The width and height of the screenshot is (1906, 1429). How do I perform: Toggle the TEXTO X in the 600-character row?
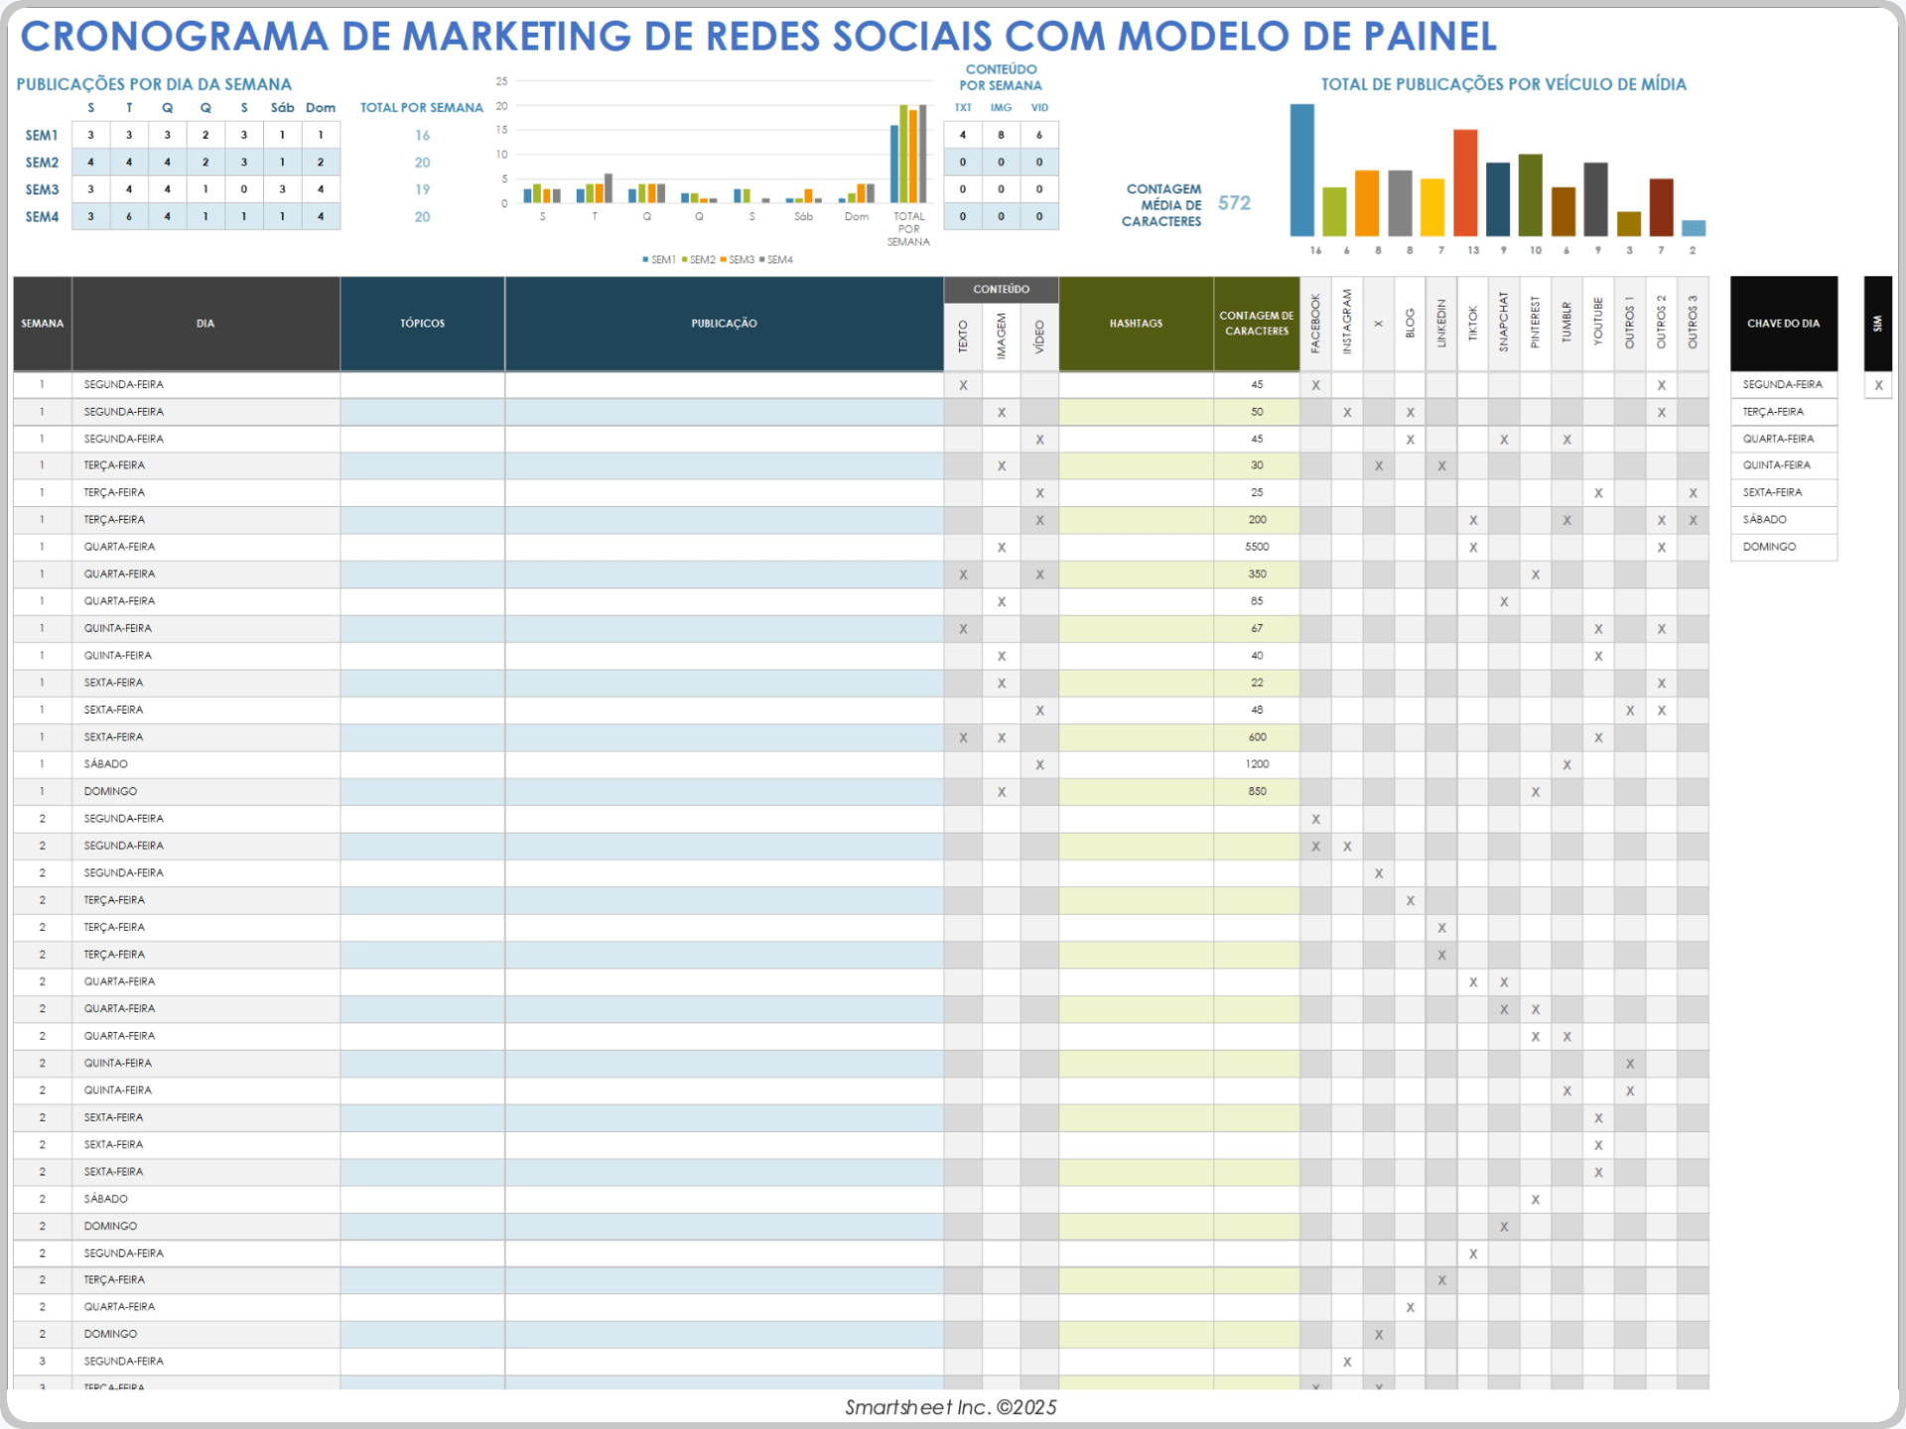click(x=963, y=737)
